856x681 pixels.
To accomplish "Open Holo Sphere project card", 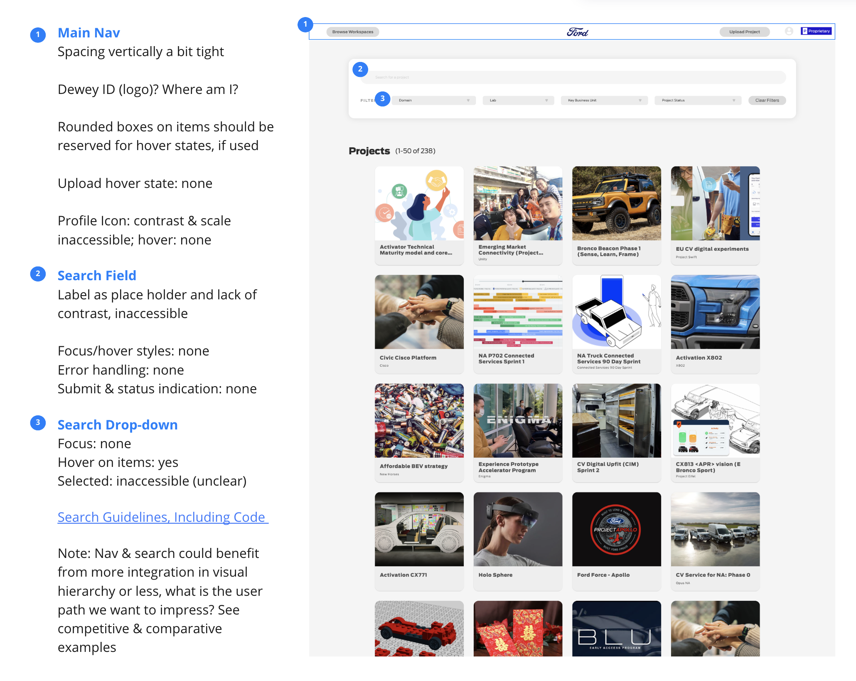I will tap(518, 541).
